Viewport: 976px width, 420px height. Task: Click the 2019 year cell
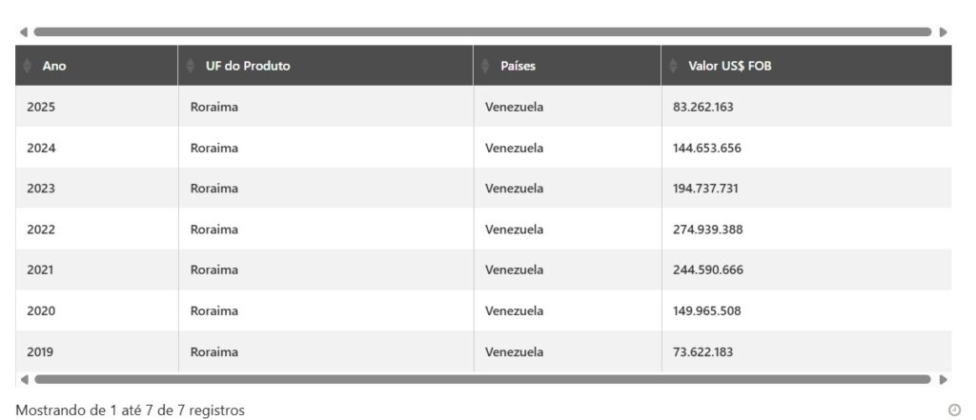tap(41, 351)
